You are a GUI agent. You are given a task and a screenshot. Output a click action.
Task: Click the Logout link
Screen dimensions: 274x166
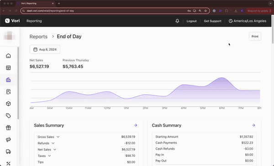pyautogui.click(x=191, y=21)
